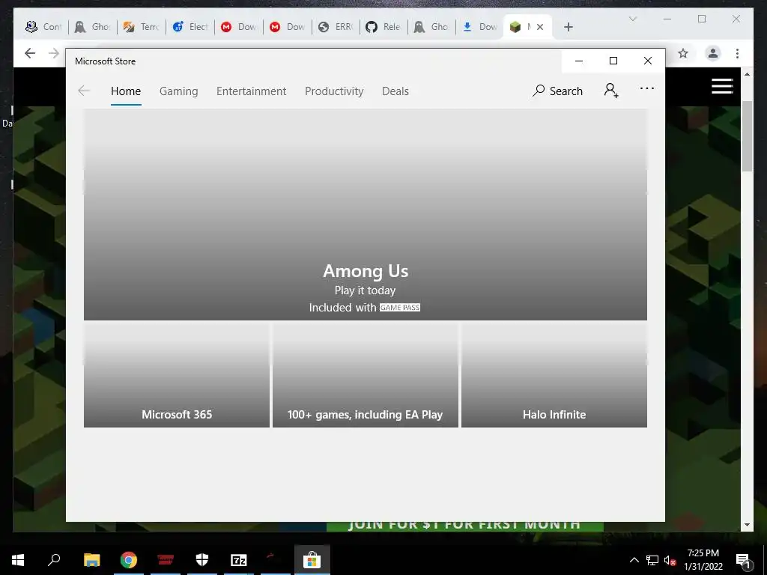
Task: Switch to the GitHub Rele Chrome tab
Action: tap(384, 27)
